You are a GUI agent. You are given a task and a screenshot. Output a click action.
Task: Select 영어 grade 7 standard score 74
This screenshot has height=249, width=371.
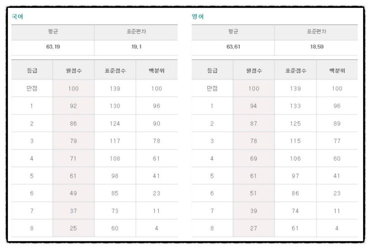[295, 211]
